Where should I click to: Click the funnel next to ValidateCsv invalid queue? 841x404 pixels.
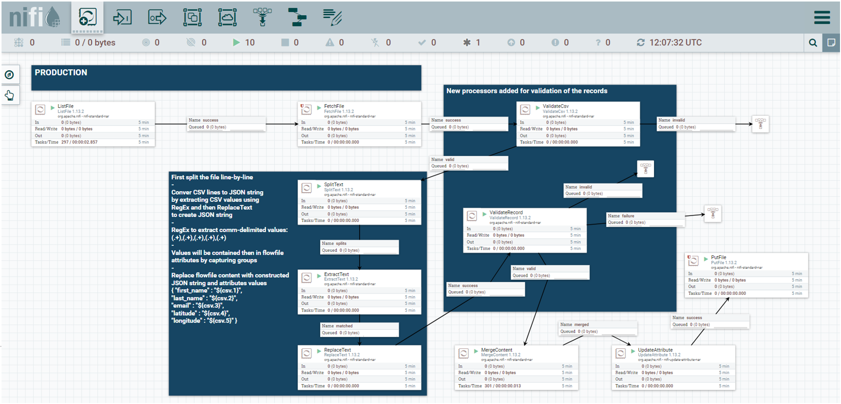pos(760,124)
